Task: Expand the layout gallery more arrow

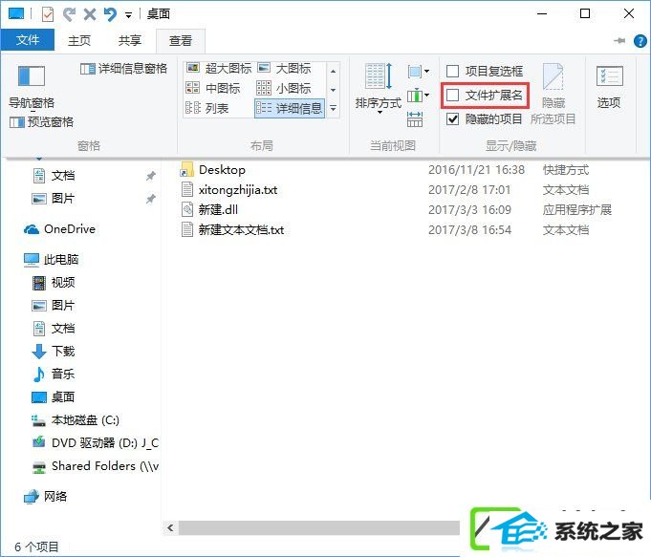Action: click(x=333, y=108)
